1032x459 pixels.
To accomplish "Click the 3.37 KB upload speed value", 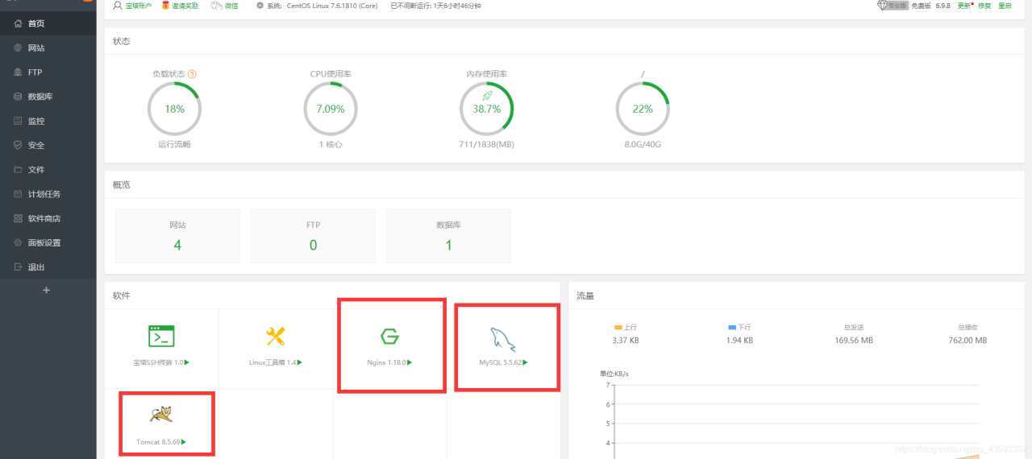I will [626, 341].
